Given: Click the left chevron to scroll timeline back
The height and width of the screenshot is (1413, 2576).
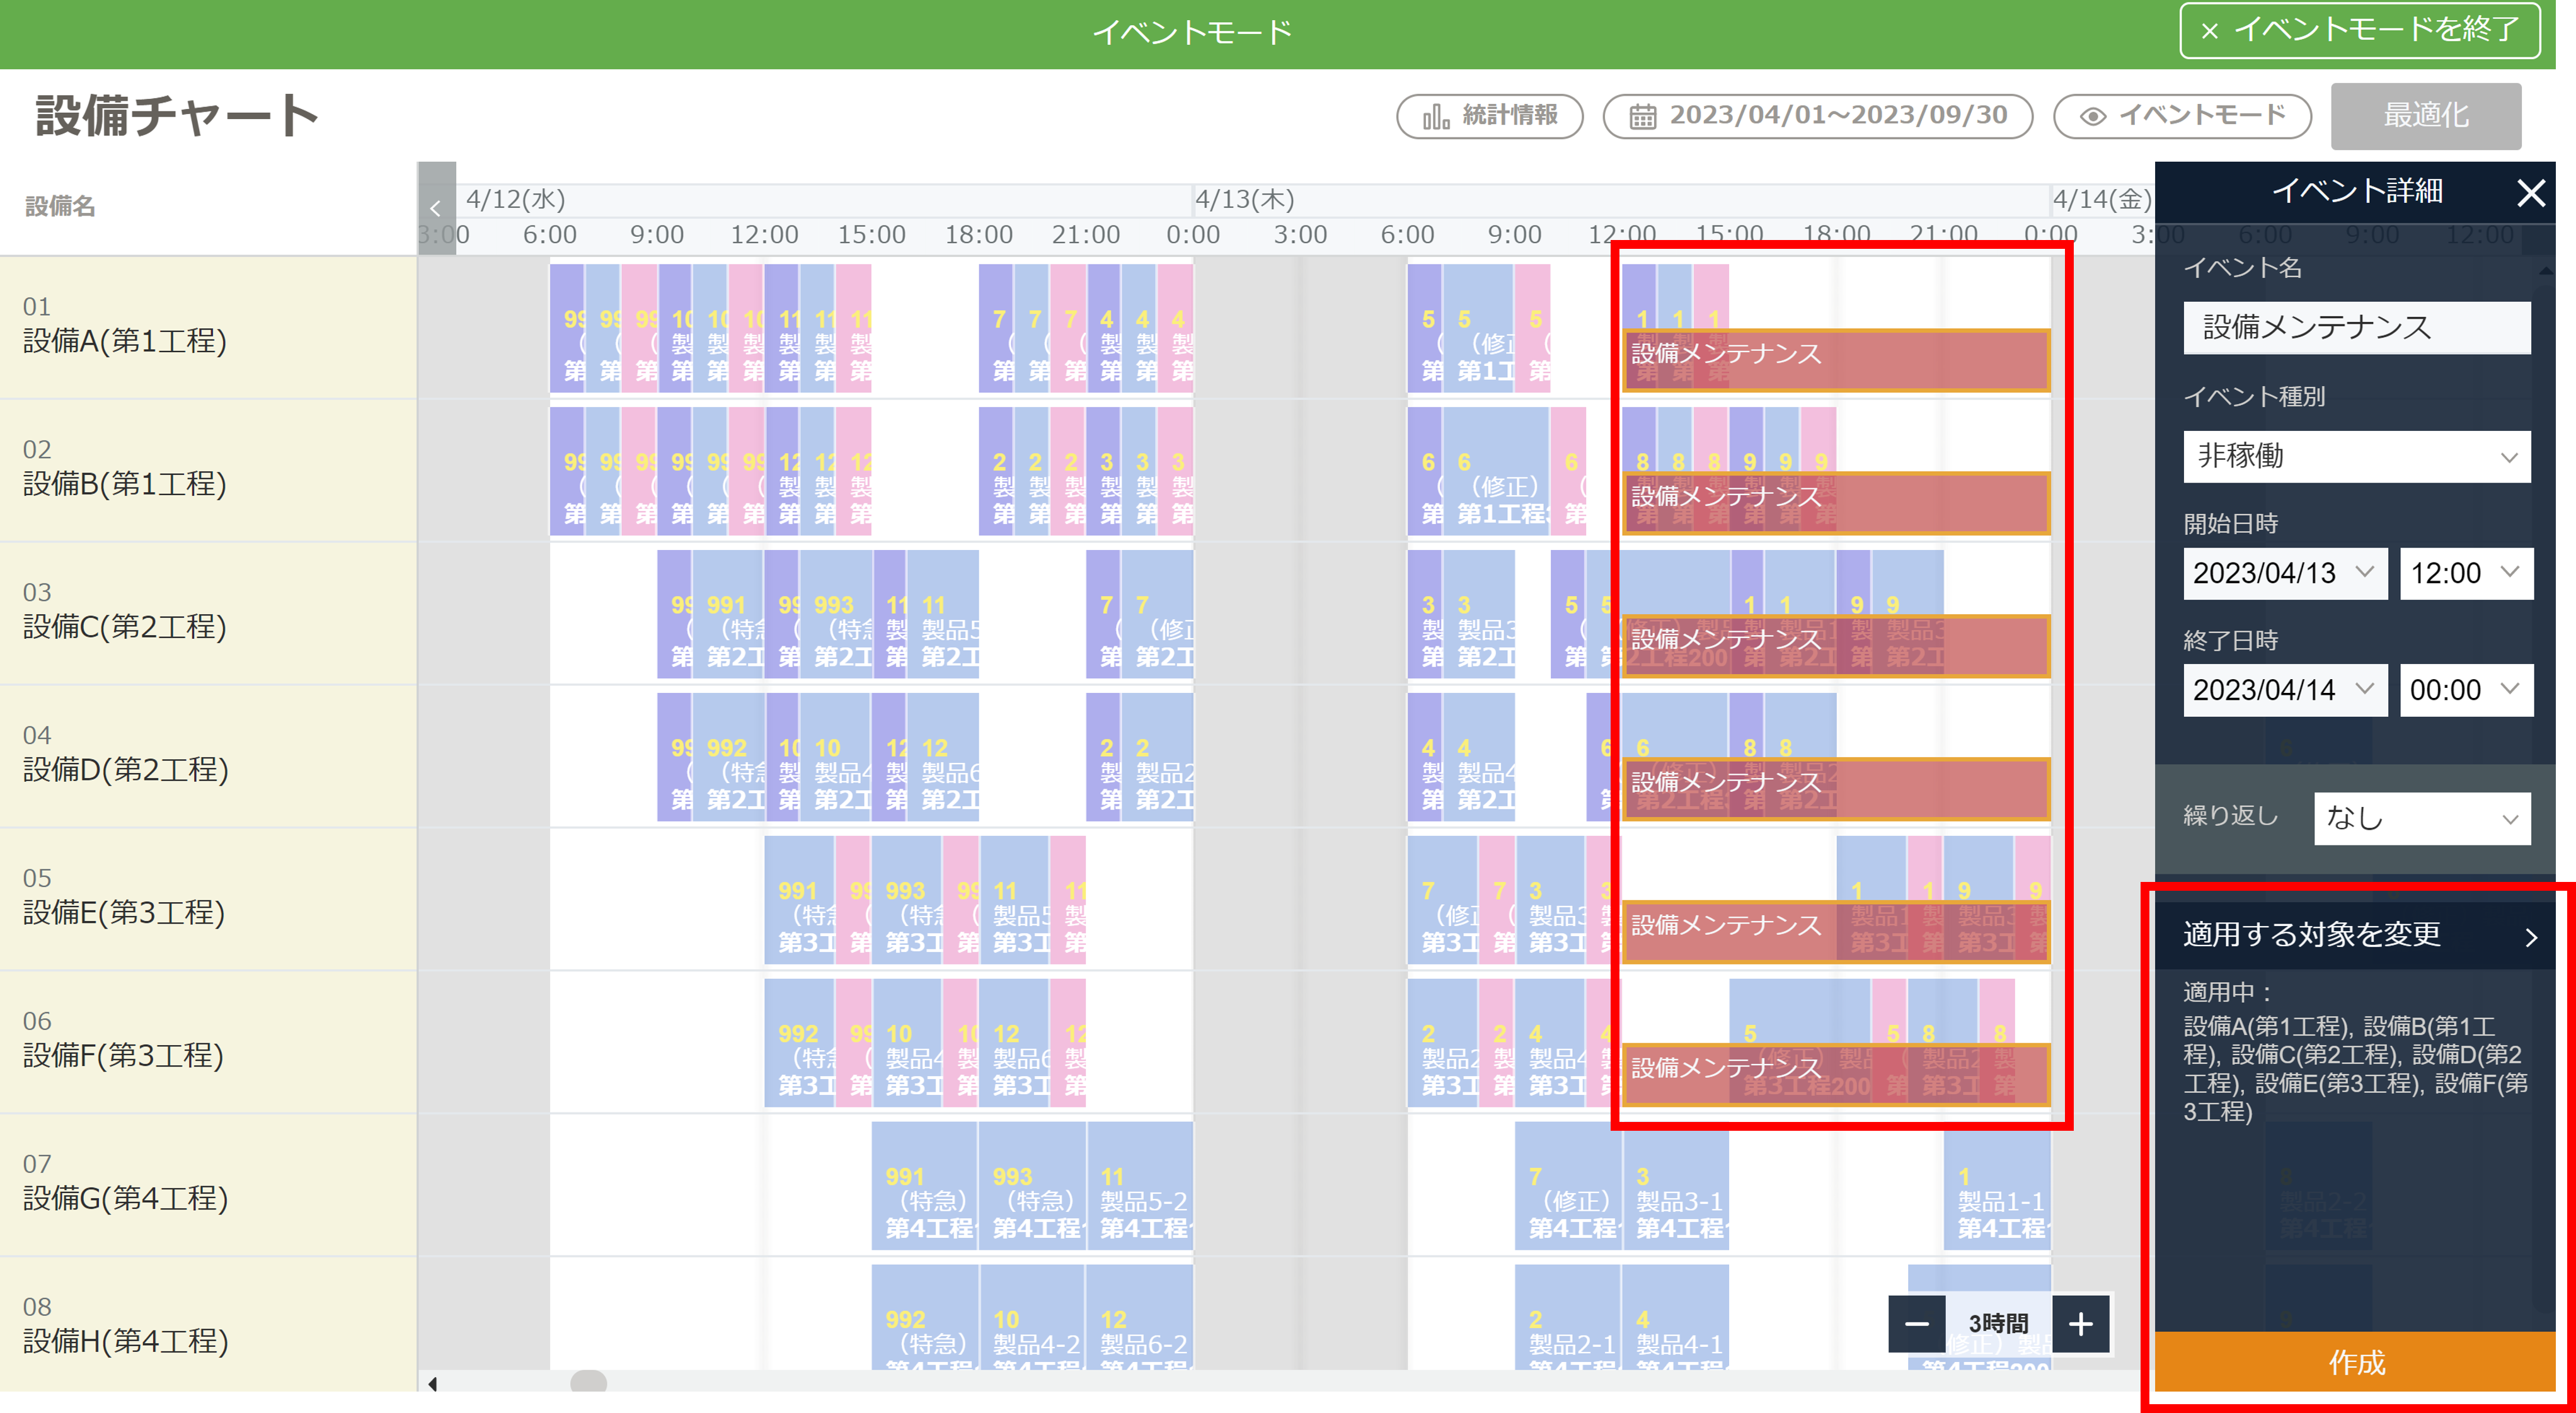Looking at the screenshot, I should click(436, 208).
